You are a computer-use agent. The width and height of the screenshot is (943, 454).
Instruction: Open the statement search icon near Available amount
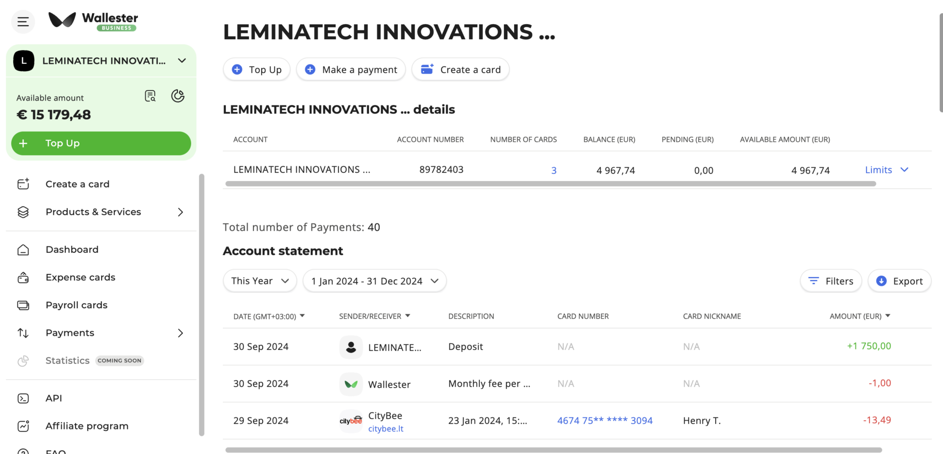(150, 96)
